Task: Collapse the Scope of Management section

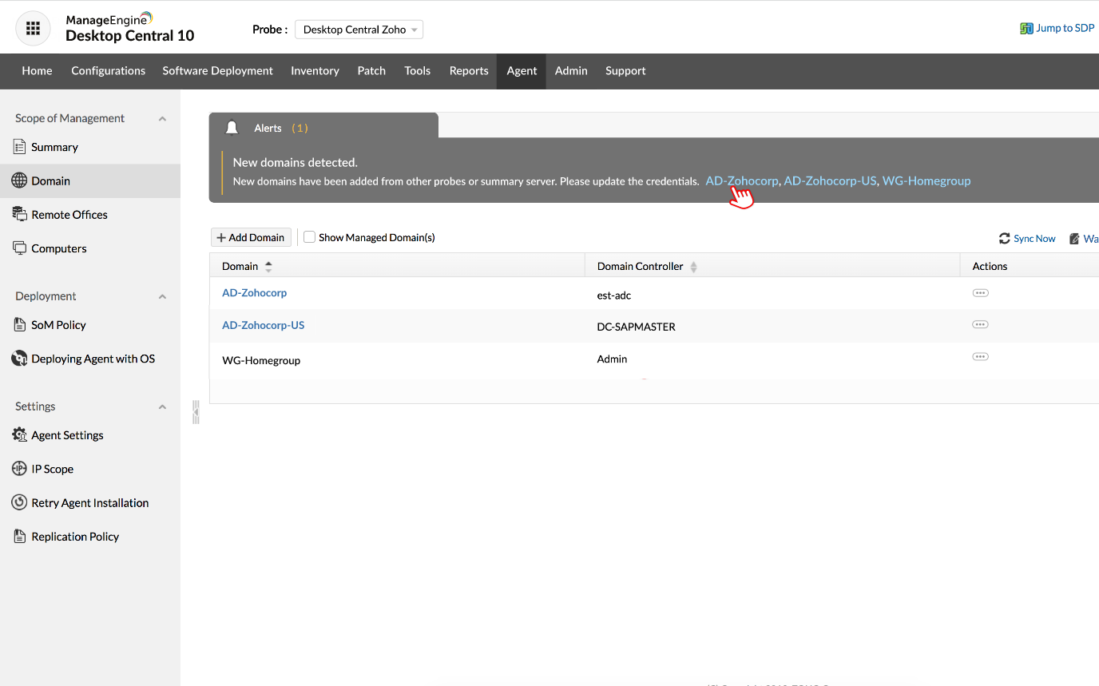Action: tap(162, 119)
